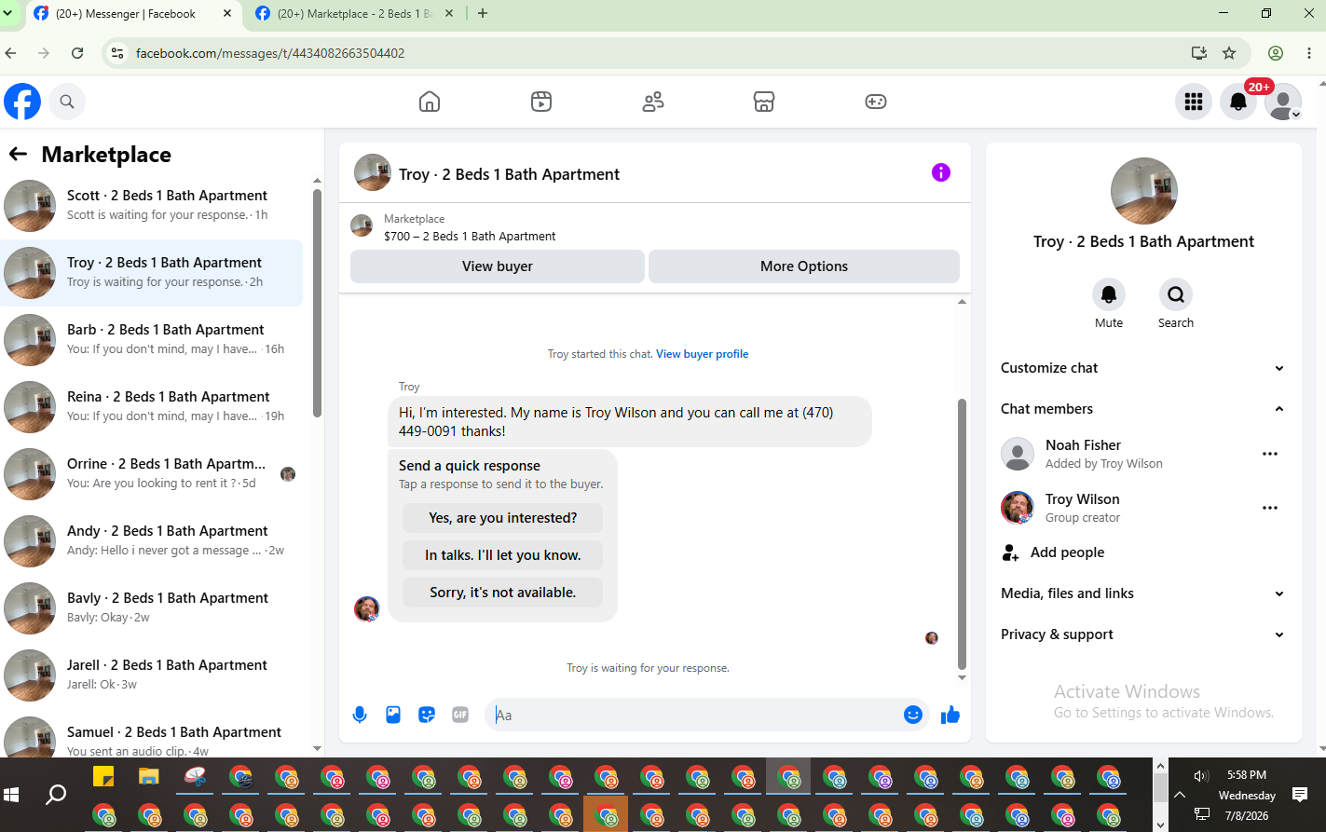This screenshot has height=832, width=1326.
Task: Open the account profile avatar menu
Action: pos(1283,102)
